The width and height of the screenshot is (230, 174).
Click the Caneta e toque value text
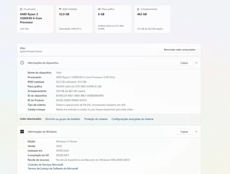point(94,110)
